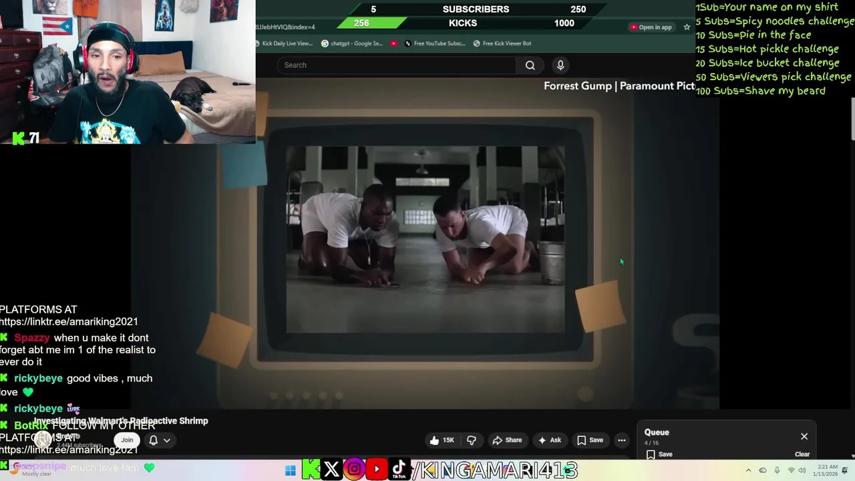Click the YouTube search magnifier button

[x=530, y=65]
